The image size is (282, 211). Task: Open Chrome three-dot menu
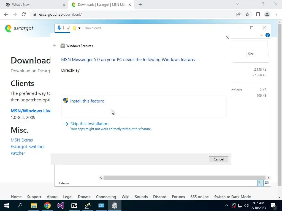276,14
